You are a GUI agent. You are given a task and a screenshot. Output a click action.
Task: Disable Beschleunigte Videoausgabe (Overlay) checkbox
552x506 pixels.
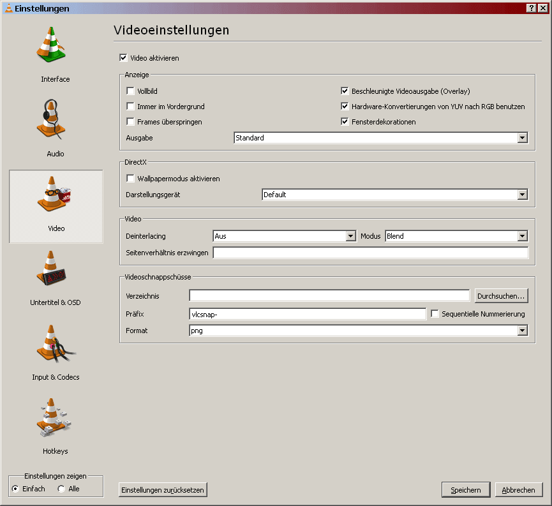[345, 91]
